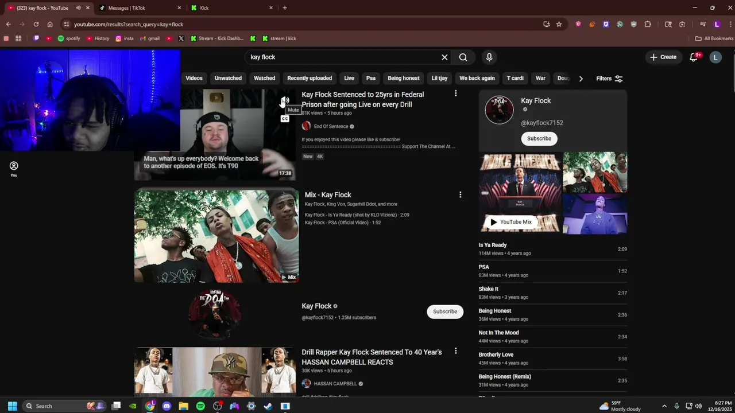Open Stream - Kick Dashboard bookmark
Screen dimensions: 735x413
click(x=216, y=38)
